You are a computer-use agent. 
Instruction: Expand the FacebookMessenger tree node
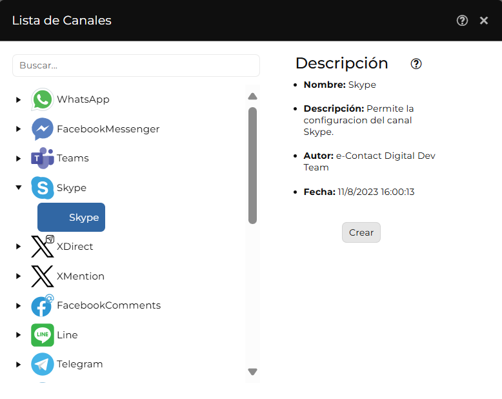[x=18, y=129]
